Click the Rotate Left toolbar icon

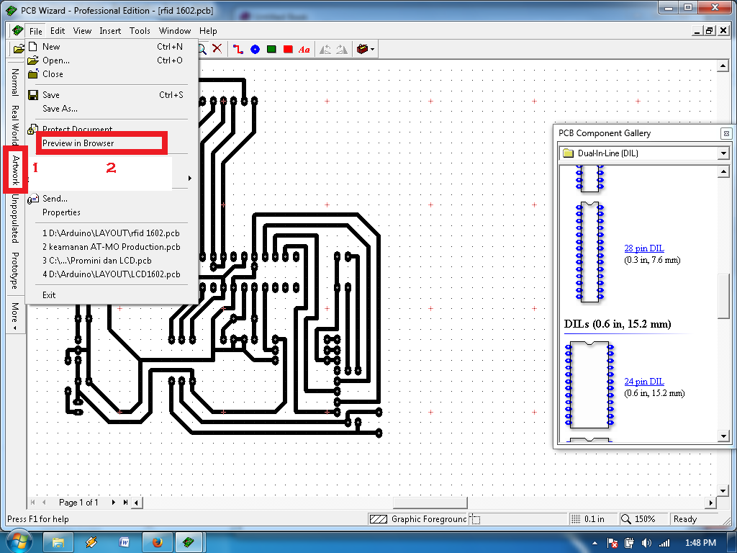(x=326, y=48)
